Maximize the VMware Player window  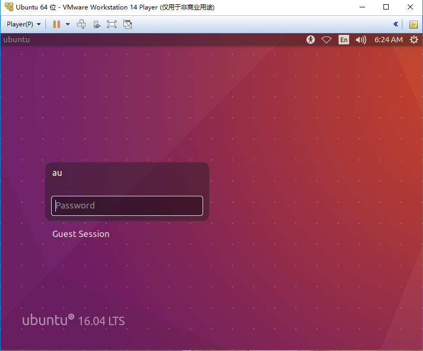(386, 7)
